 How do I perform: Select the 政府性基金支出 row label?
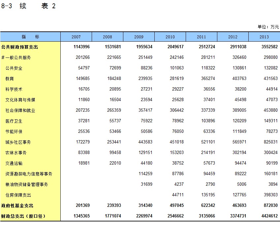point(17,206)
